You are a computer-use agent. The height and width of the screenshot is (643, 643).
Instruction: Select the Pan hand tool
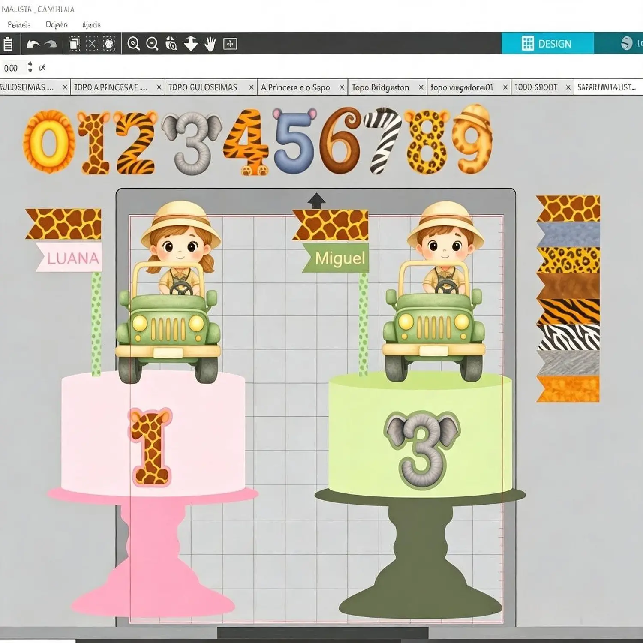(x=210, y=44)
